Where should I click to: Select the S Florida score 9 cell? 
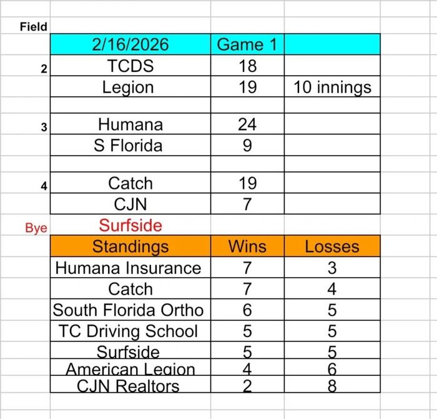[x=247, y=146]
